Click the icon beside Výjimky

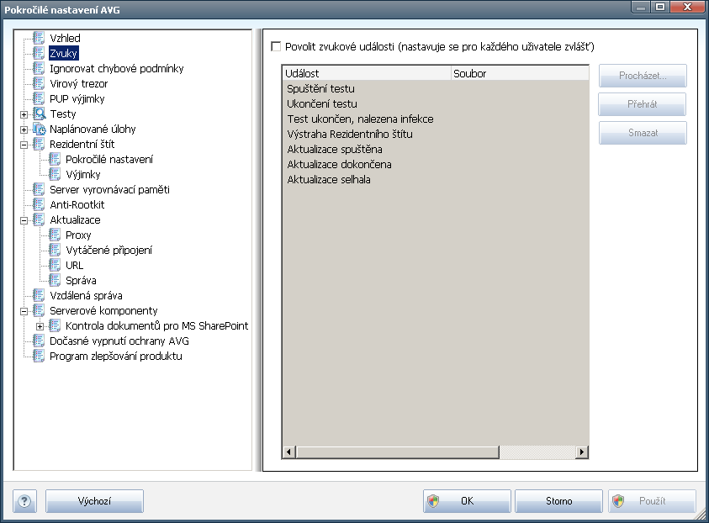coord(55,175)
